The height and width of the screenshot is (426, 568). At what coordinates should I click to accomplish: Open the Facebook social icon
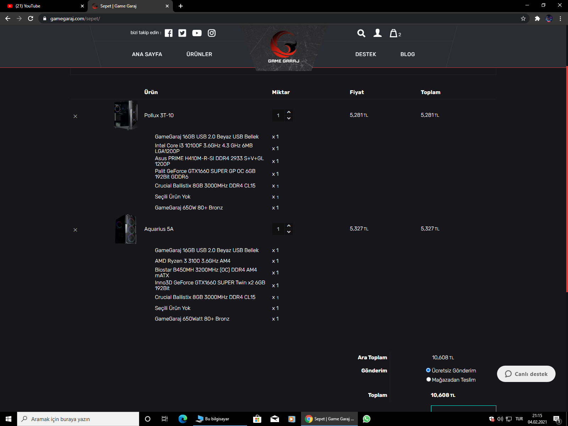169,33
